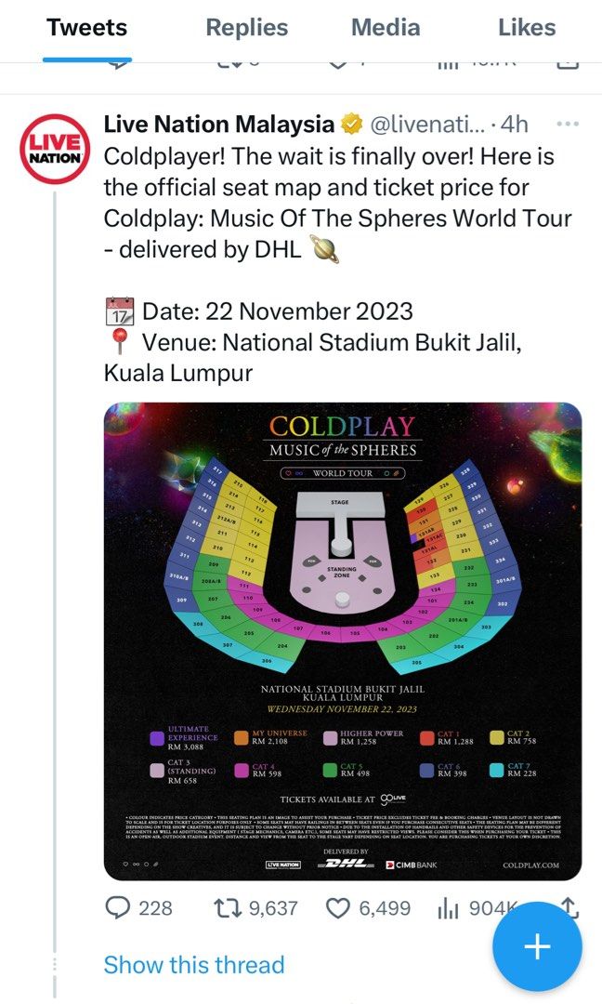Image resolution: width=602 pixels, height=1004 pixels.
Task: Share the tweet
Action: (571, 908)
